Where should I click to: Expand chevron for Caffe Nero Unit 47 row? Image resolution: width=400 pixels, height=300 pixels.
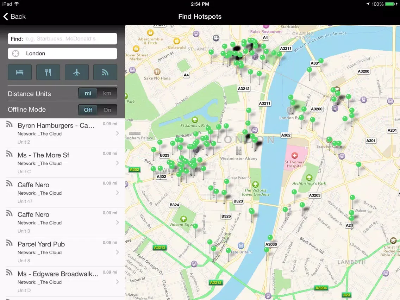click(117, 193)
